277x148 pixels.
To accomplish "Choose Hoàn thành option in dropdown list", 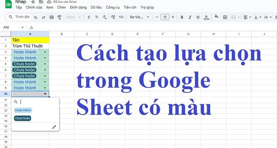I will (23, 110).
